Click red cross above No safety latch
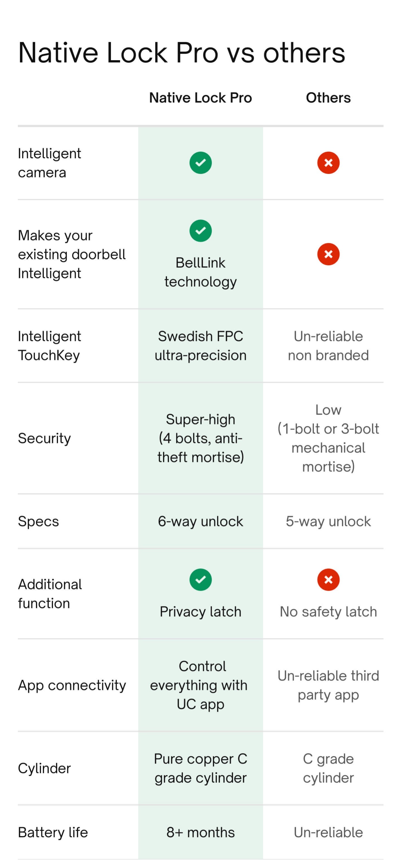 click(328, 580)
